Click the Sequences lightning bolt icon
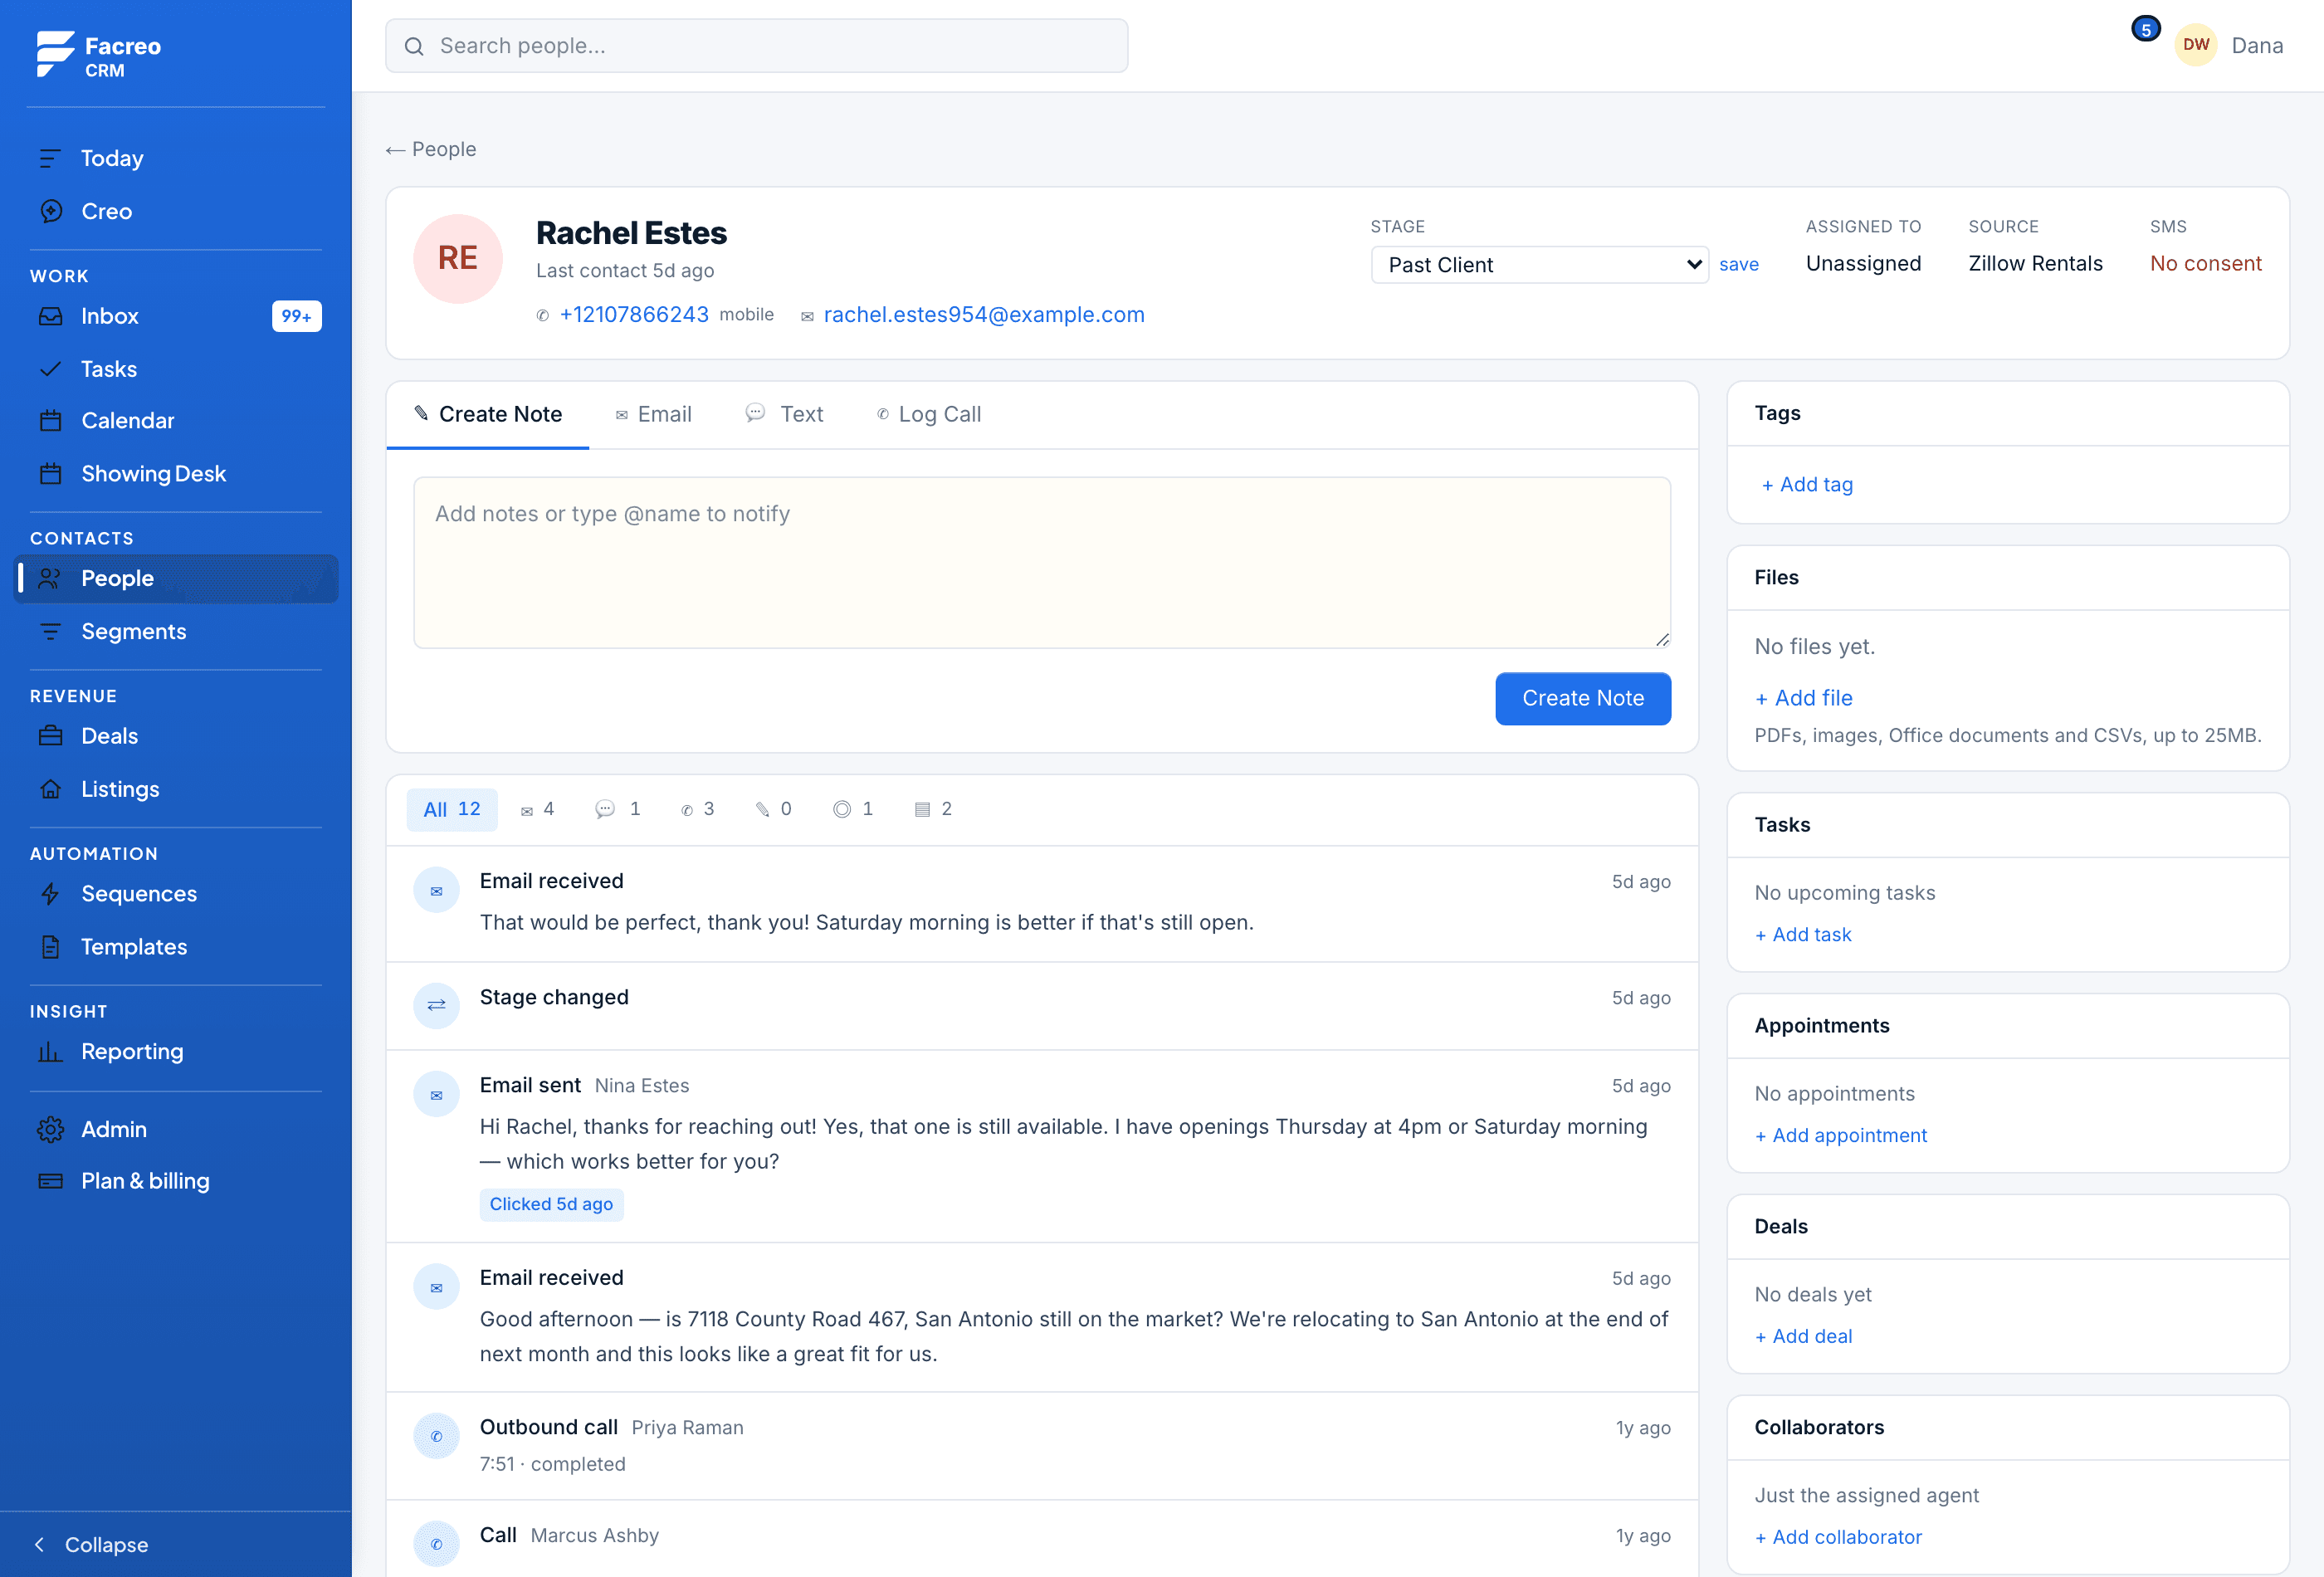The image size is (2324, 1577). pos(50,894)
